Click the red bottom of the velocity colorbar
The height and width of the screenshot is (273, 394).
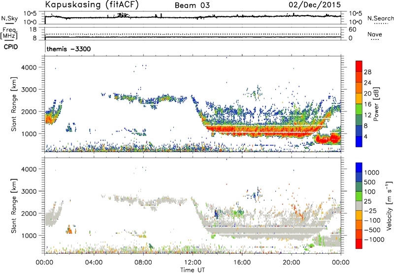click(359, 244)
